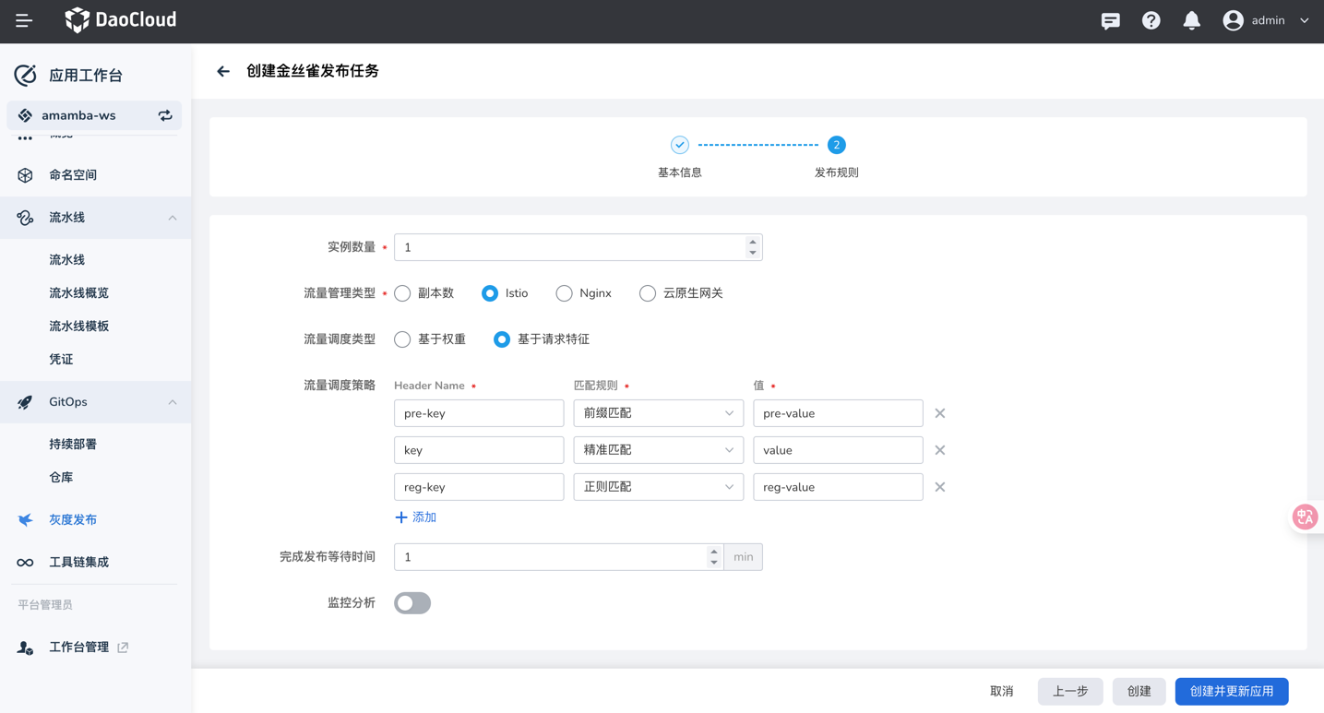Click the 创建并更新应用 button
Viewport: 1324px width, 713px height.
click(x=1231, y=691)
